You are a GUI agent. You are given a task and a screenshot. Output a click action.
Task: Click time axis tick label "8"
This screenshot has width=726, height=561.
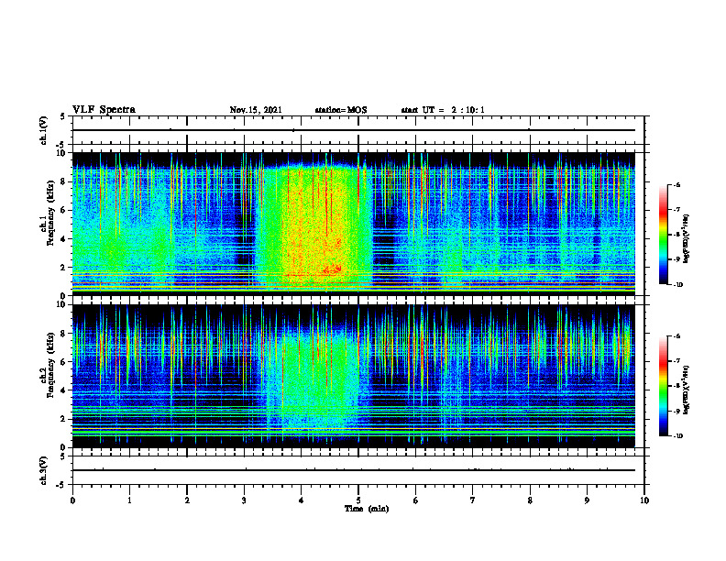coord(530,500)
